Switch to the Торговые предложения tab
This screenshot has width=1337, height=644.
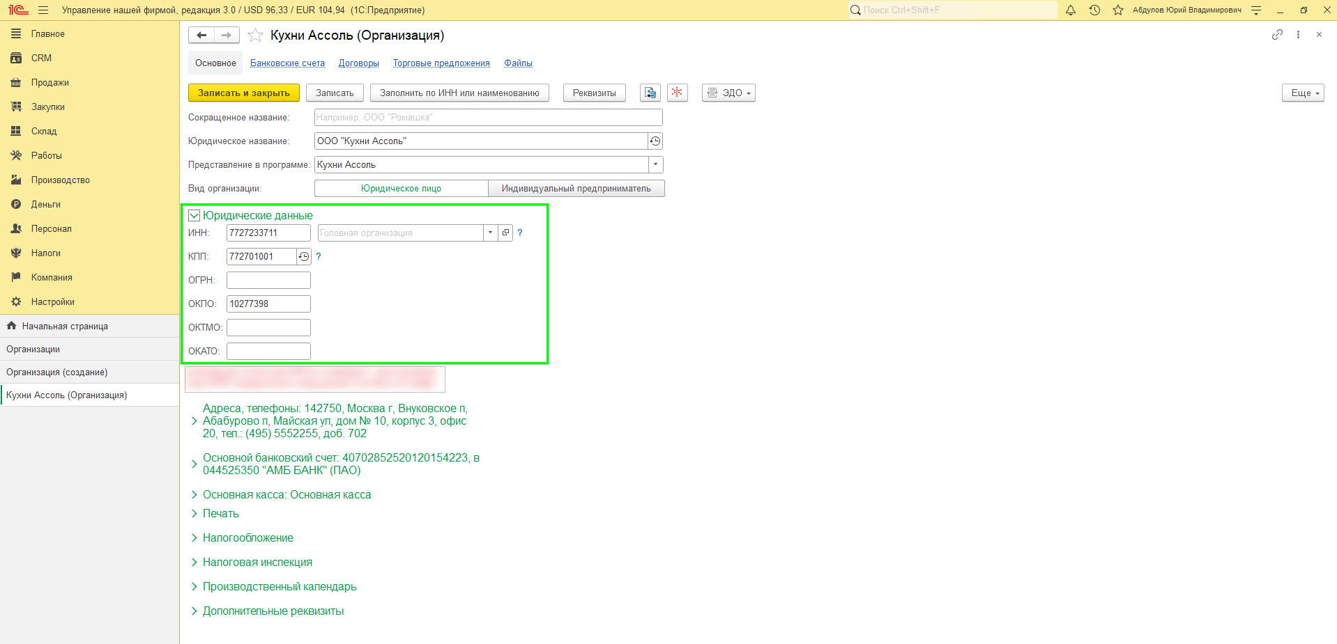tap(441, 63)
